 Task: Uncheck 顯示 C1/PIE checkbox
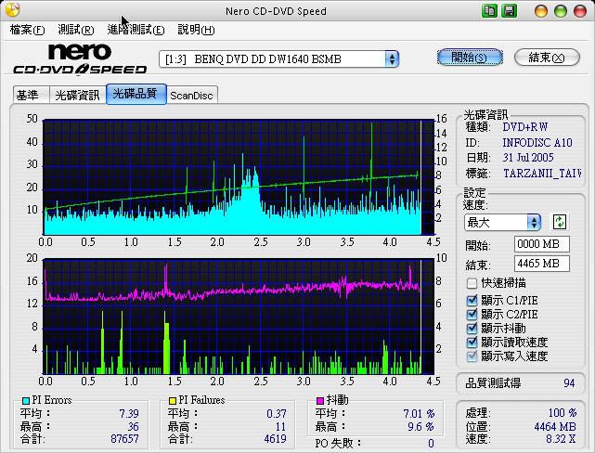(x=472, y=301)
